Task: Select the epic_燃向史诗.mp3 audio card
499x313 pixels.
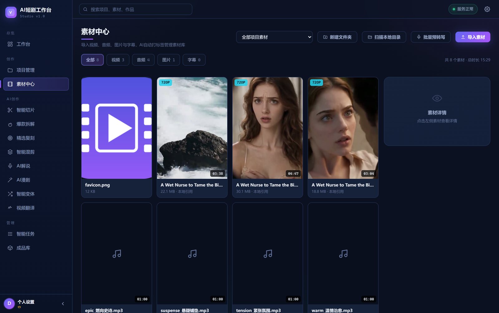Action: tap(117, 258)
